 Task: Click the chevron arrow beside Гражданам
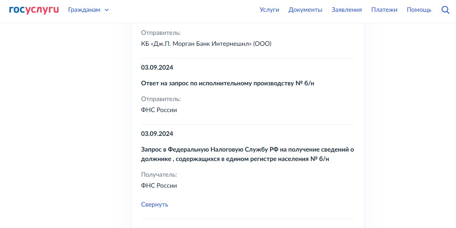[107, 10]
